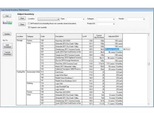Click the scrollbar down arrow

(148, 104)
